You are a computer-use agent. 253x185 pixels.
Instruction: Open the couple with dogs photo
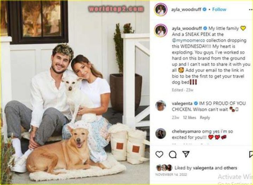[76, 92]
